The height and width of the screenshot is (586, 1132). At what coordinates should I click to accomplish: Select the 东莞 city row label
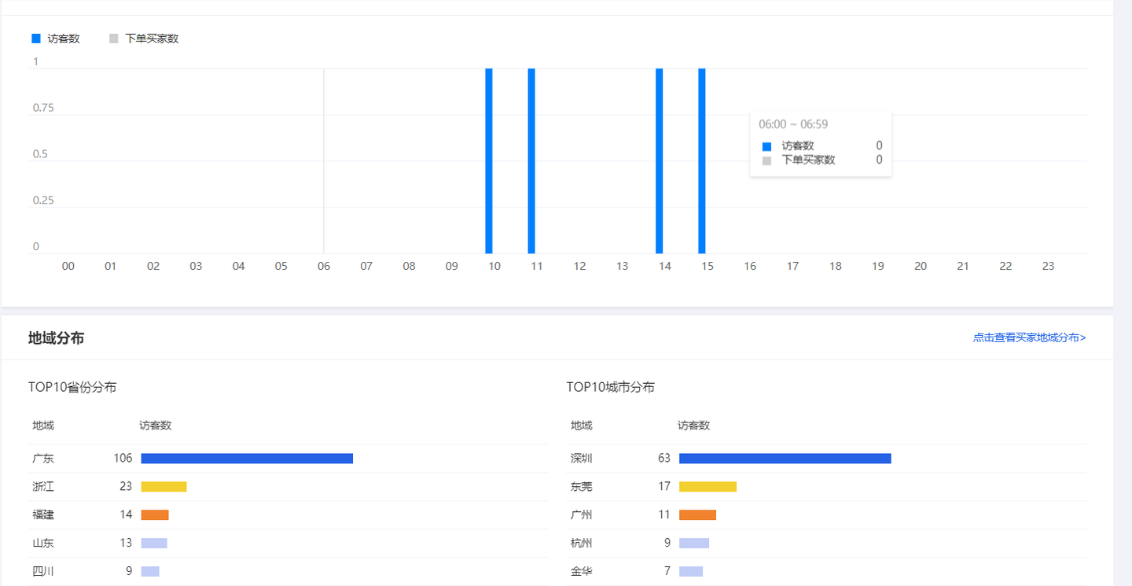point(582,487)
